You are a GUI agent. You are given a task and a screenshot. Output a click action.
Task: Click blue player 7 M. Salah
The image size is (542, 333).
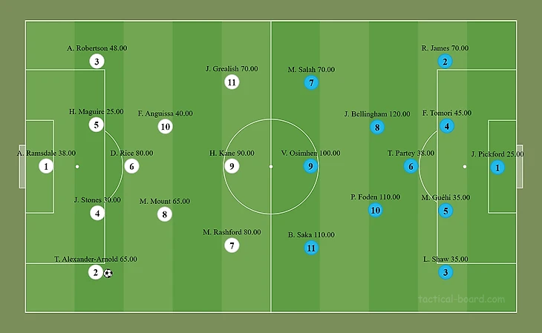(311, 83)
